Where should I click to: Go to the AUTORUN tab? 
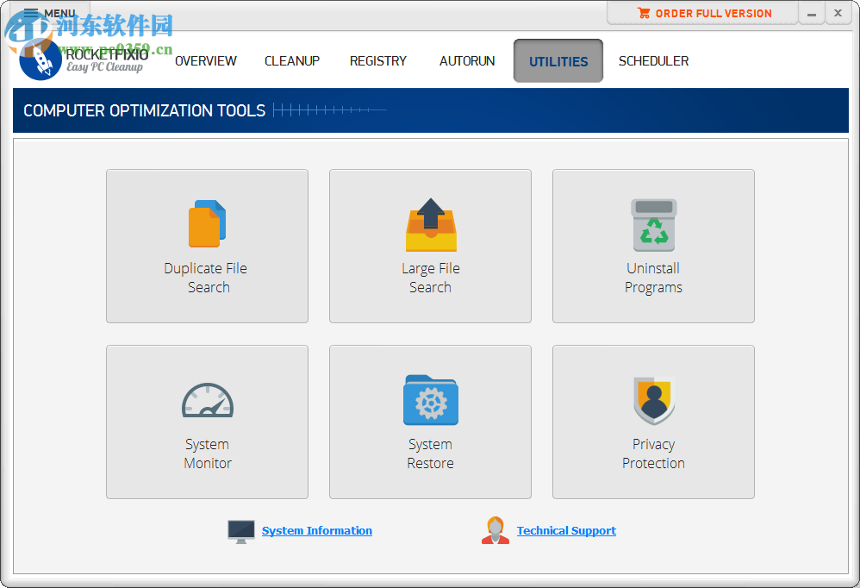[x=467, y=61]
